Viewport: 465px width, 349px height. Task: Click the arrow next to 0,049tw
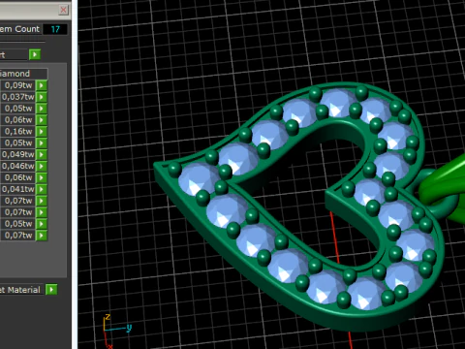click(x=42, y=154)
